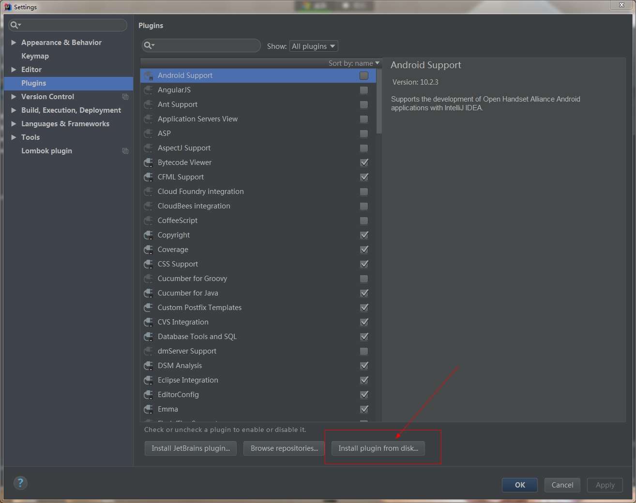Viewport: 636px width, 503px height.
Task: Click the dmServer Support plugin icon
Action: (149, 351)
